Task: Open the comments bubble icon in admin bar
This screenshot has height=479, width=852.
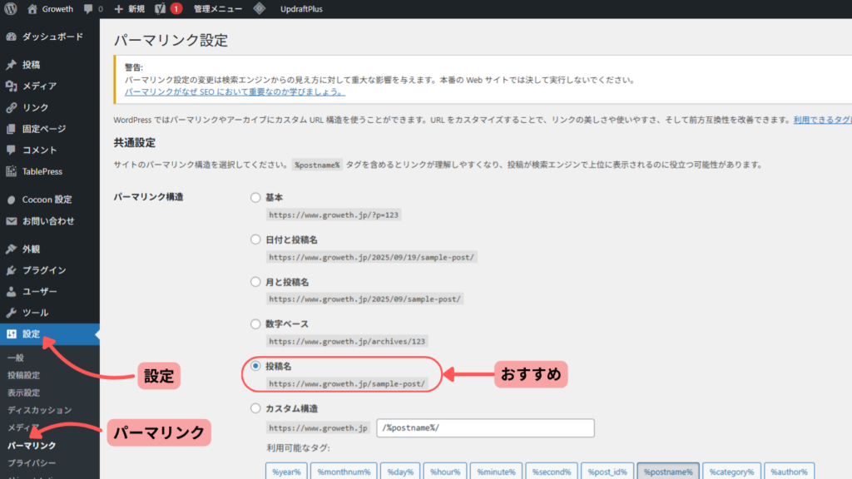Action: coord(90,9)
